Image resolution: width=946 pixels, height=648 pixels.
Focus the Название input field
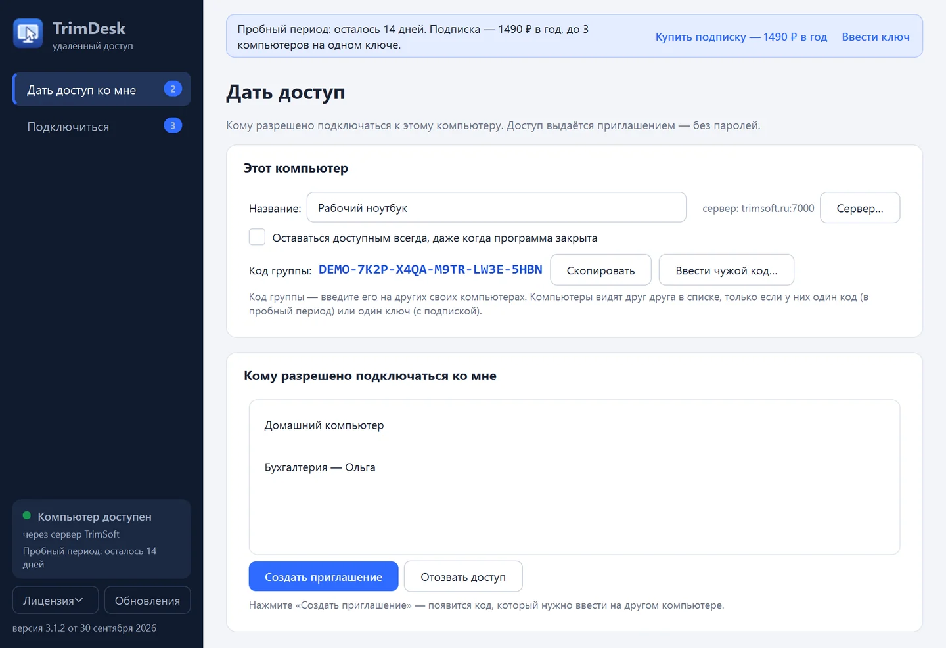pyautogui.click(x=497, y=207)
